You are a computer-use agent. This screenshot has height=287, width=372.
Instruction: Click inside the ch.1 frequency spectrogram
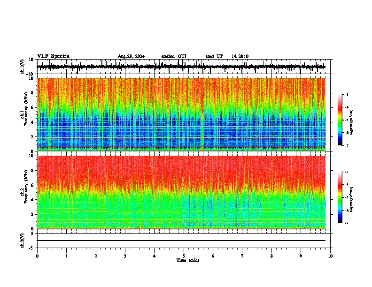(181, 114)
